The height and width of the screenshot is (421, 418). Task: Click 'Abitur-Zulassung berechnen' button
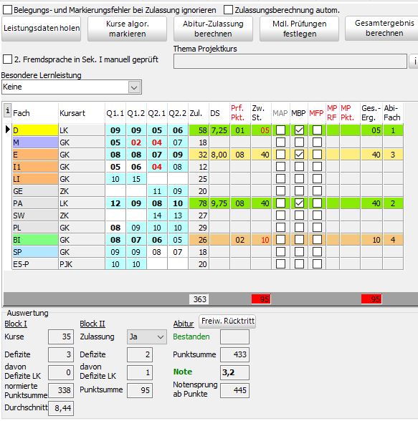pyautogui.click(x=213, y=29)
